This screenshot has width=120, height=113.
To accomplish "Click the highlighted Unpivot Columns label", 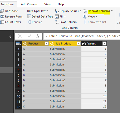I will [x=99, y=11].
